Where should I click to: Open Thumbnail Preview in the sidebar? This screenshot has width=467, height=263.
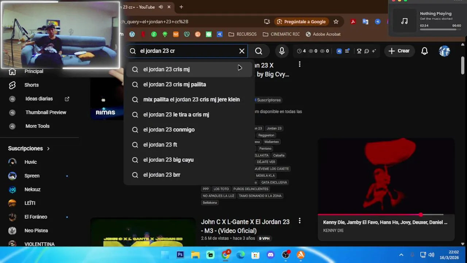point(46,113)
